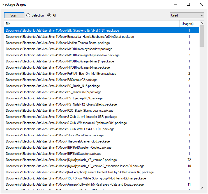The height and width of the screenshot is (194, 208).
Task: Select the S-Club WMLL ts4 CS1.0 F row
Action: tap(101, 129)
